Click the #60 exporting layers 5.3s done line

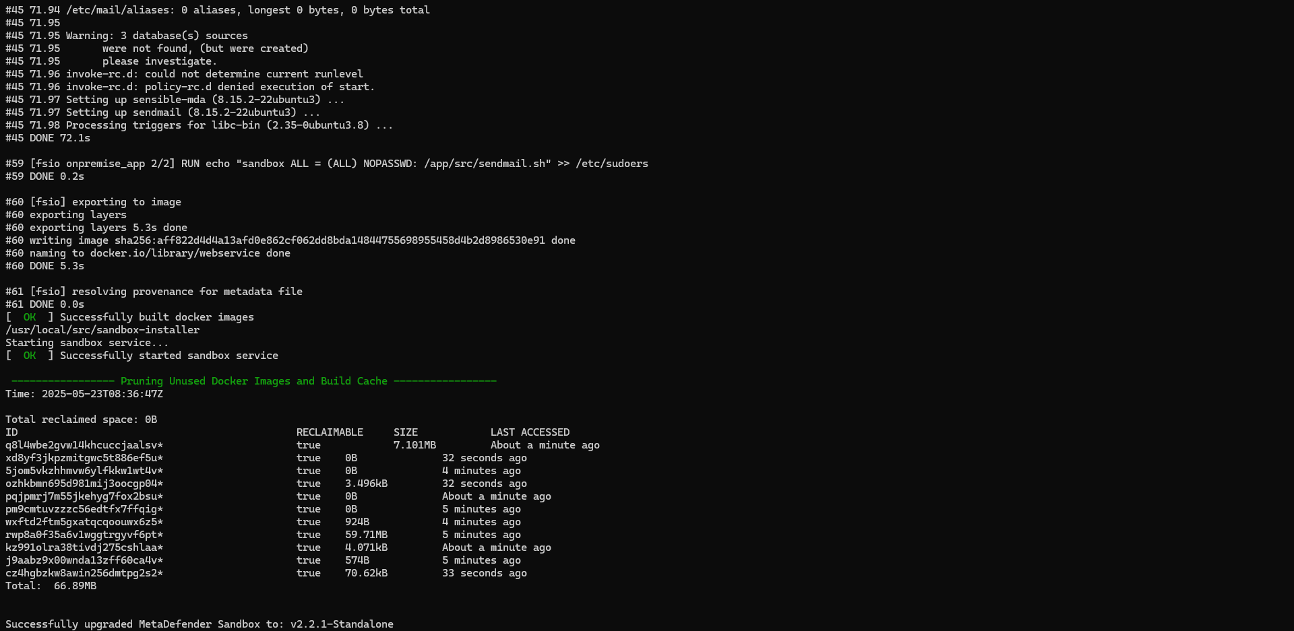[x=96, y=228]
